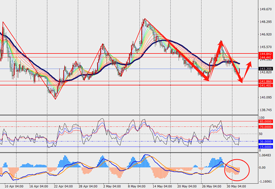The image size is (275, 189).
Task: Click the 141.860 red price label
Action: click(x=266, y=81)
